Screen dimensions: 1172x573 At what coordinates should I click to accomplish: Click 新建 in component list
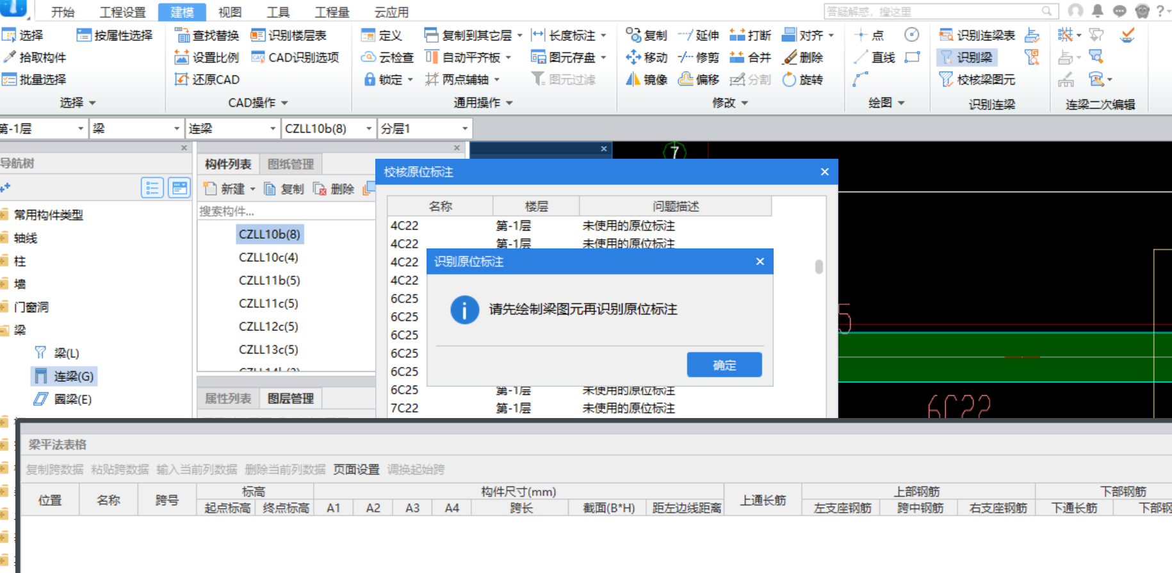tap(229, 189)
